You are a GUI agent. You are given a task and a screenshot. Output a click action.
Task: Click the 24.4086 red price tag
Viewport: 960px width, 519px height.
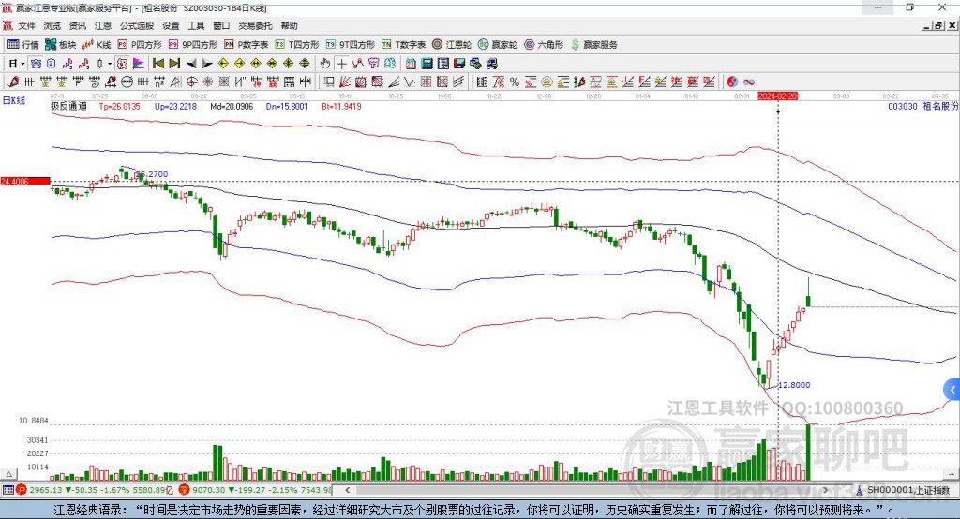click(25, 181)
